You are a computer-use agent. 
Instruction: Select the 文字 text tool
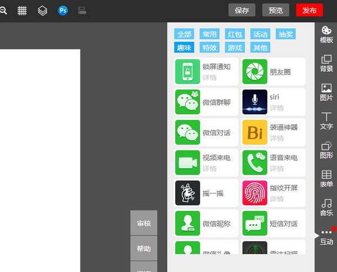(x=326, y=121)
